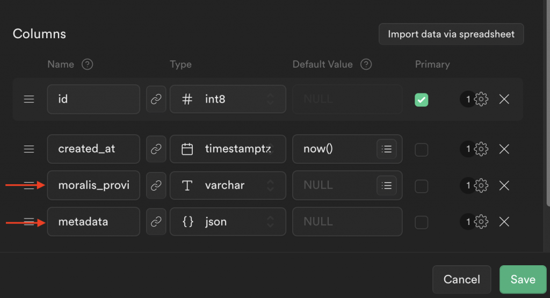Check Primary checkbox for metadata column
The image size is (550, 298).
tap(421, 222)
